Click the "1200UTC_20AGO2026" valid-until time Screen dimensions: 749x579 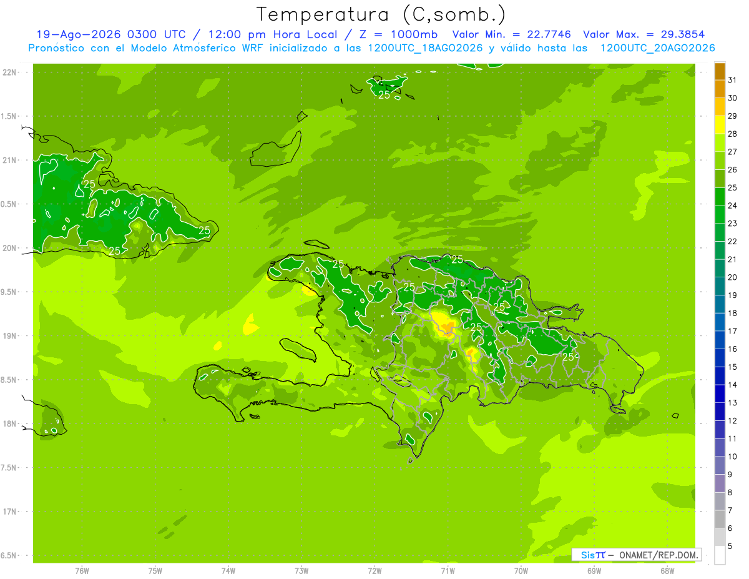pyautogui.click(x=657, y=48)
